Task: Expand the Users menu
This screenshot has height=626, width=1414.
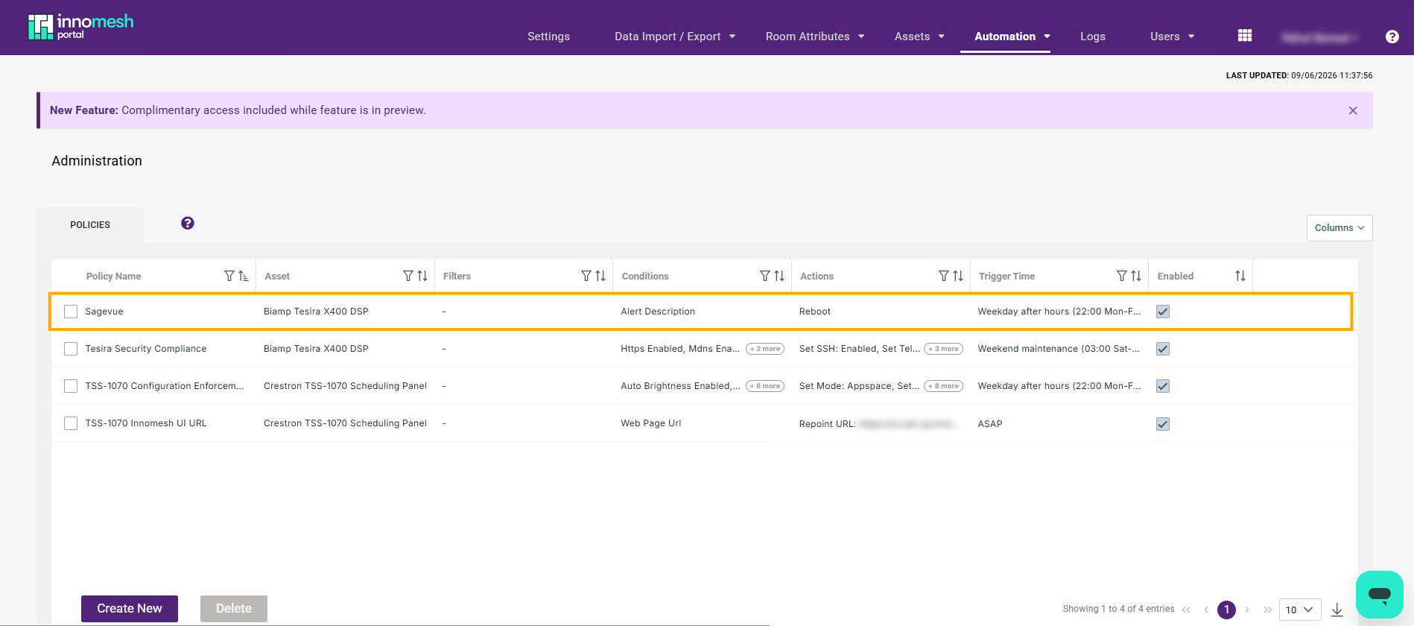Action: (x=1172, y=37)
